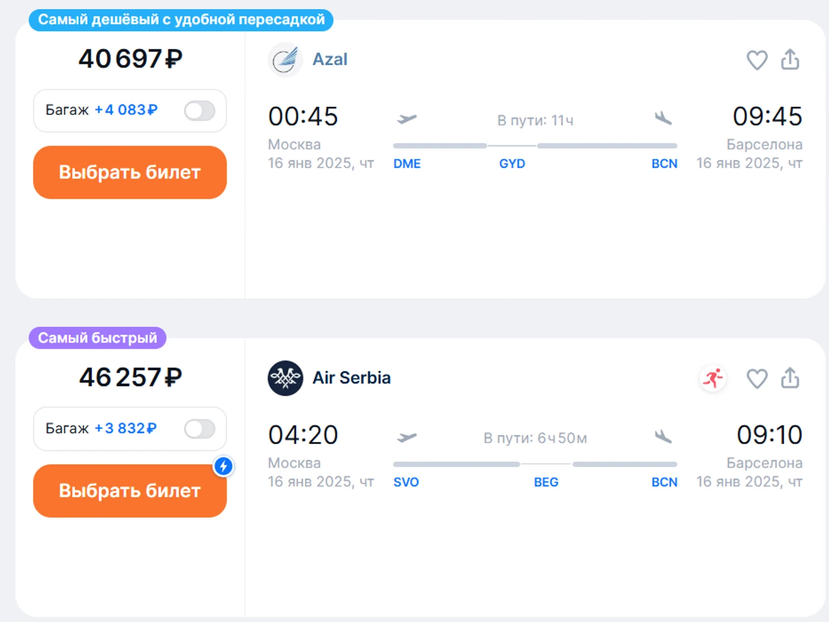The height and width of the screenshot is (622, 829).
Task: Click the BEG layover airport code
Action: pyautogui.click(x=546, y=483)
